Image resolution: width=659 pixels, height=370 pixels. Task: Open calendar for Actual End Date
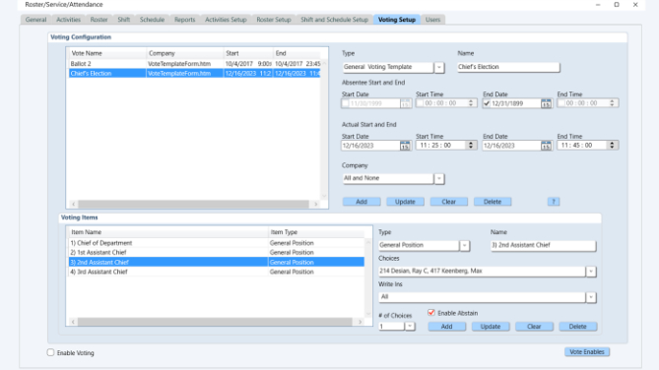[x=546, y=146]
